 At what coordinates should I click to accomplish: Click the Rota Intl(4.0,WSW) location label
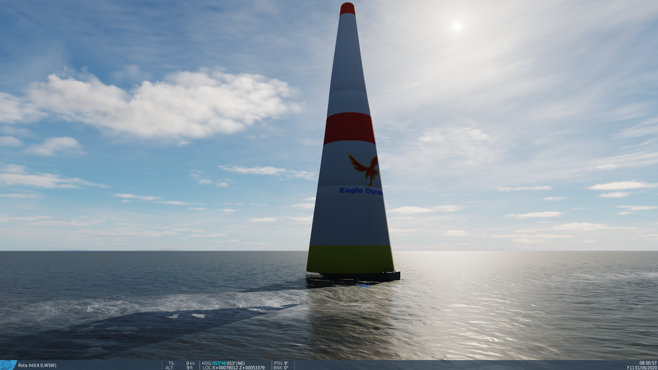[37, 365]
